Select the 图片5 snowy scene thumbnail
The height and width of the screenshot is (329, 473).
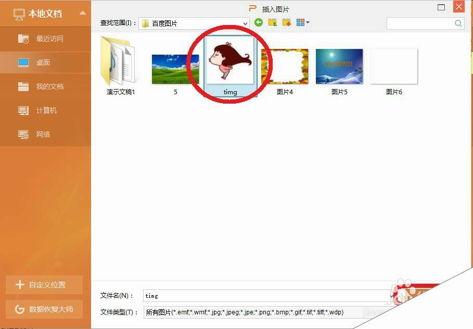tap(339, 65)
